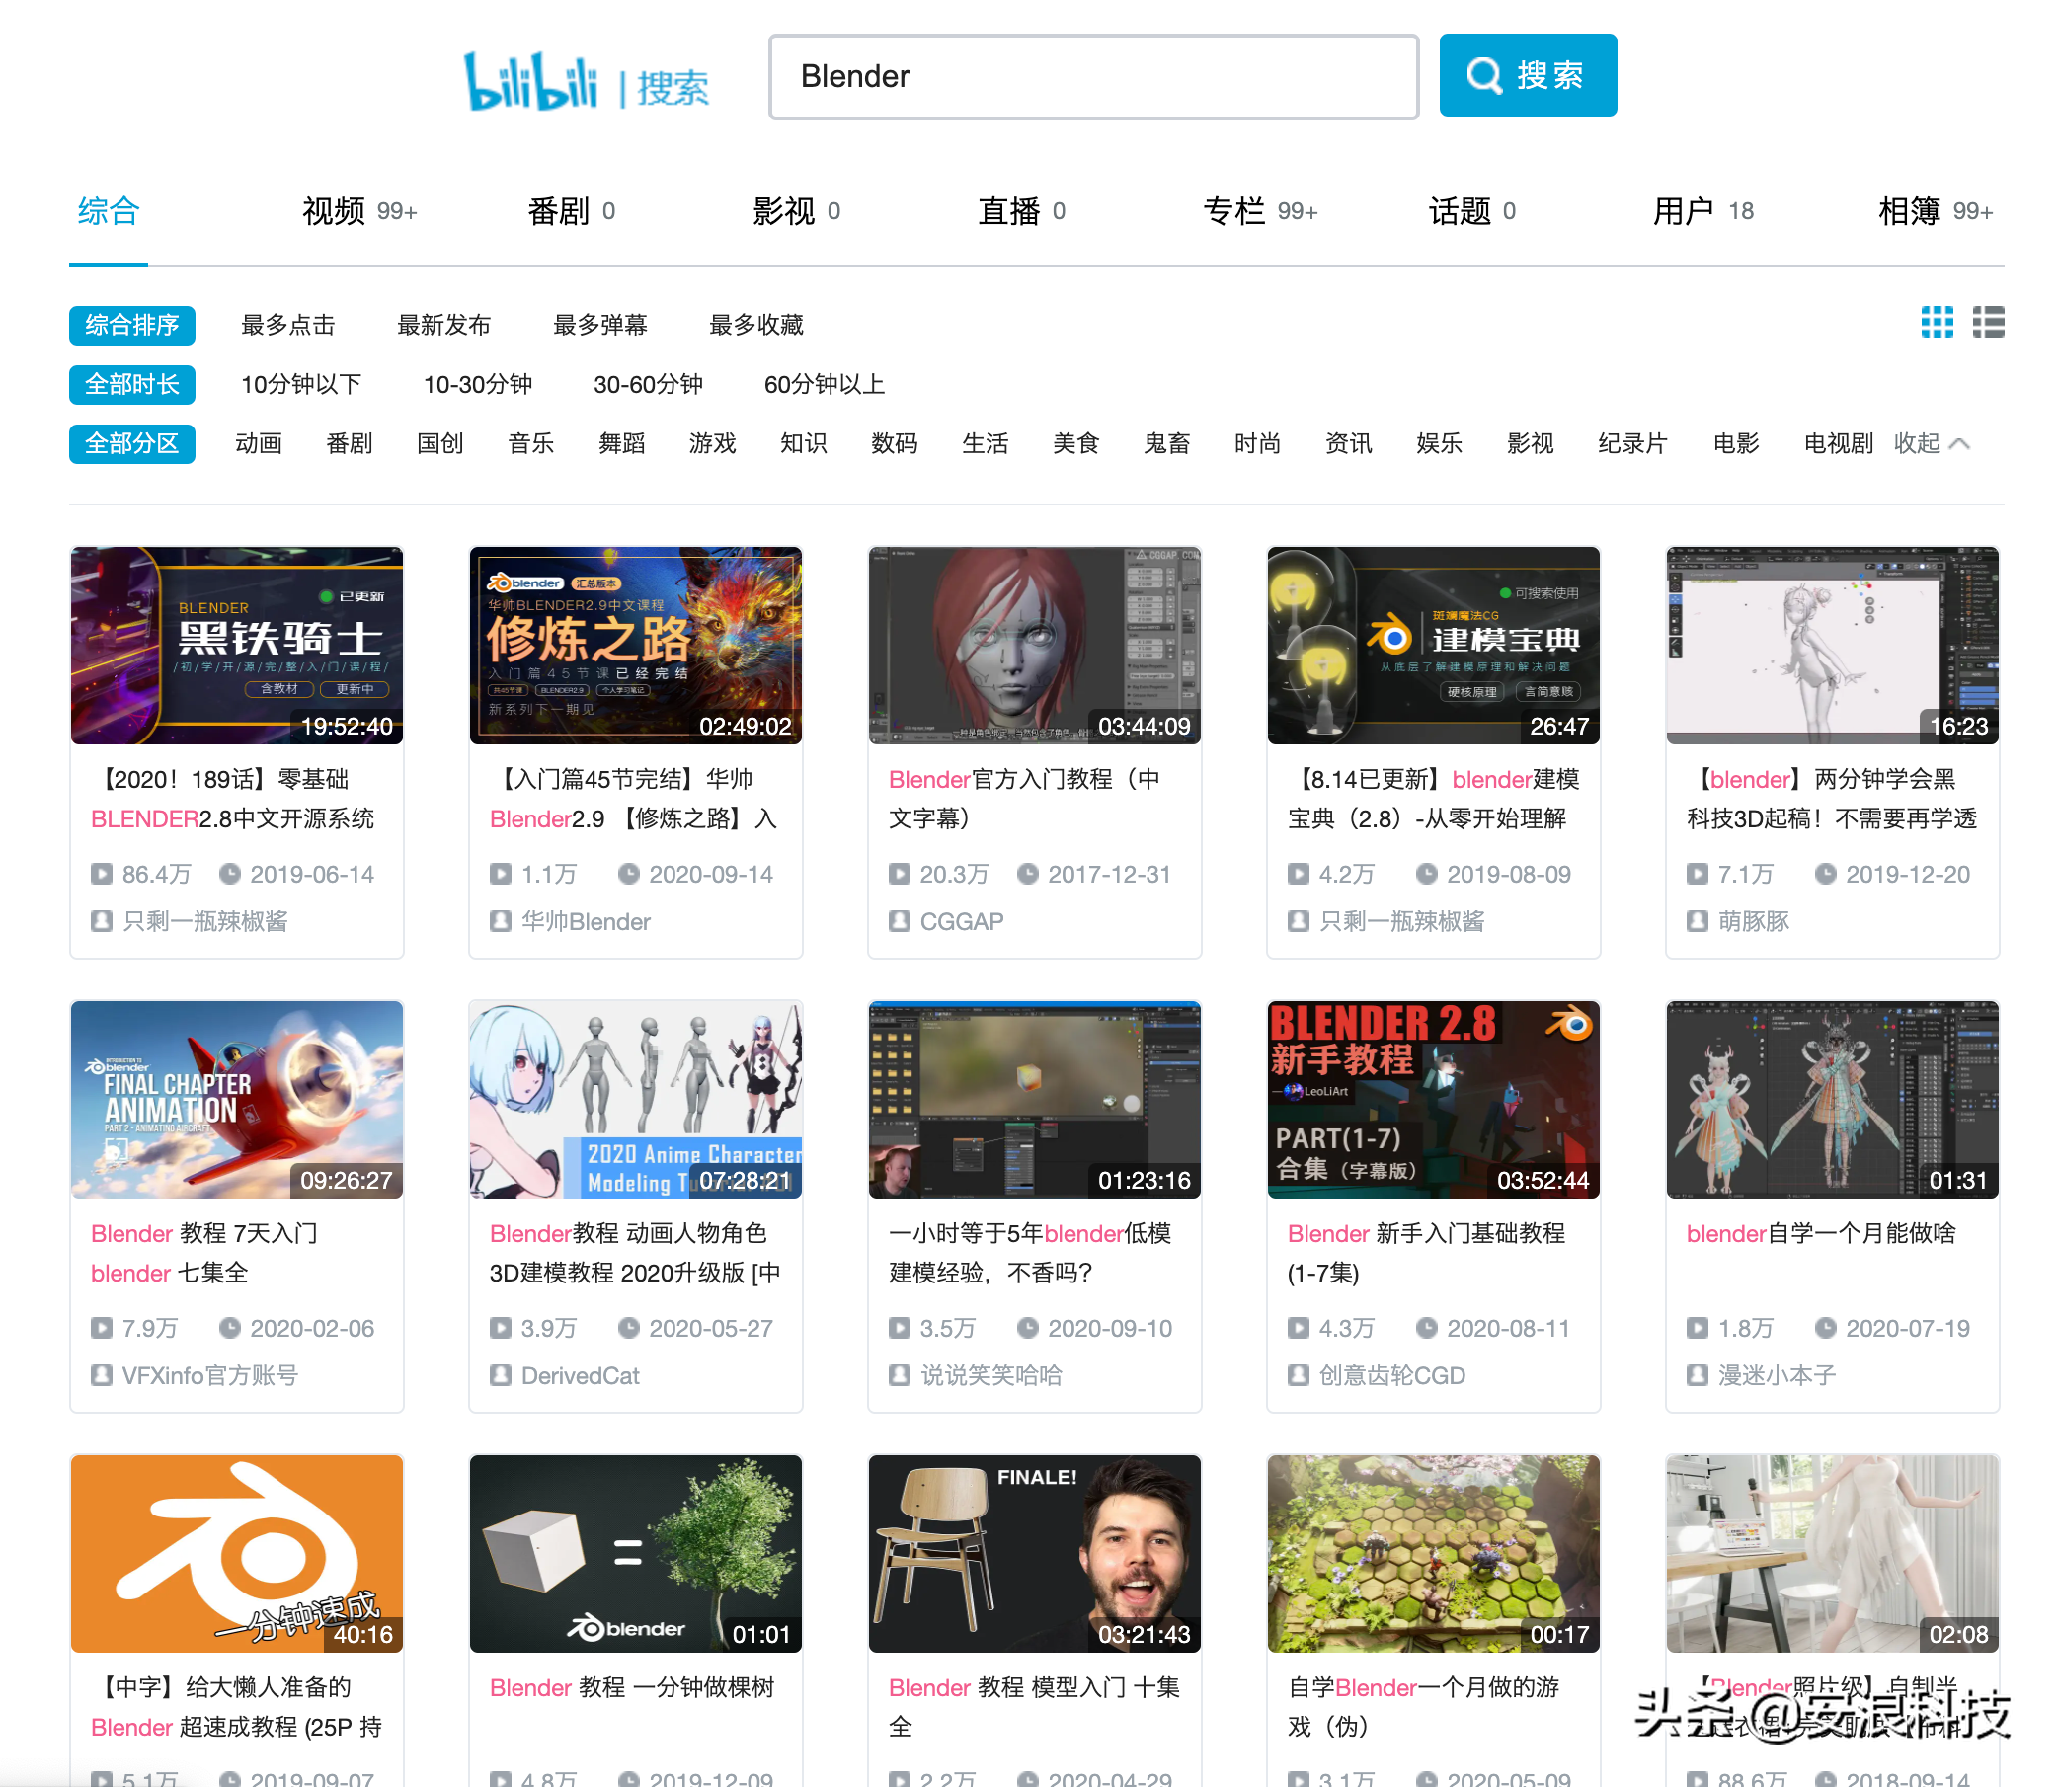Viewport: 2058px width, 1787px height.
Task: Open FINAL CHAPTER ANIMATION airplane thumbnail
Action: pos(237,1100)
